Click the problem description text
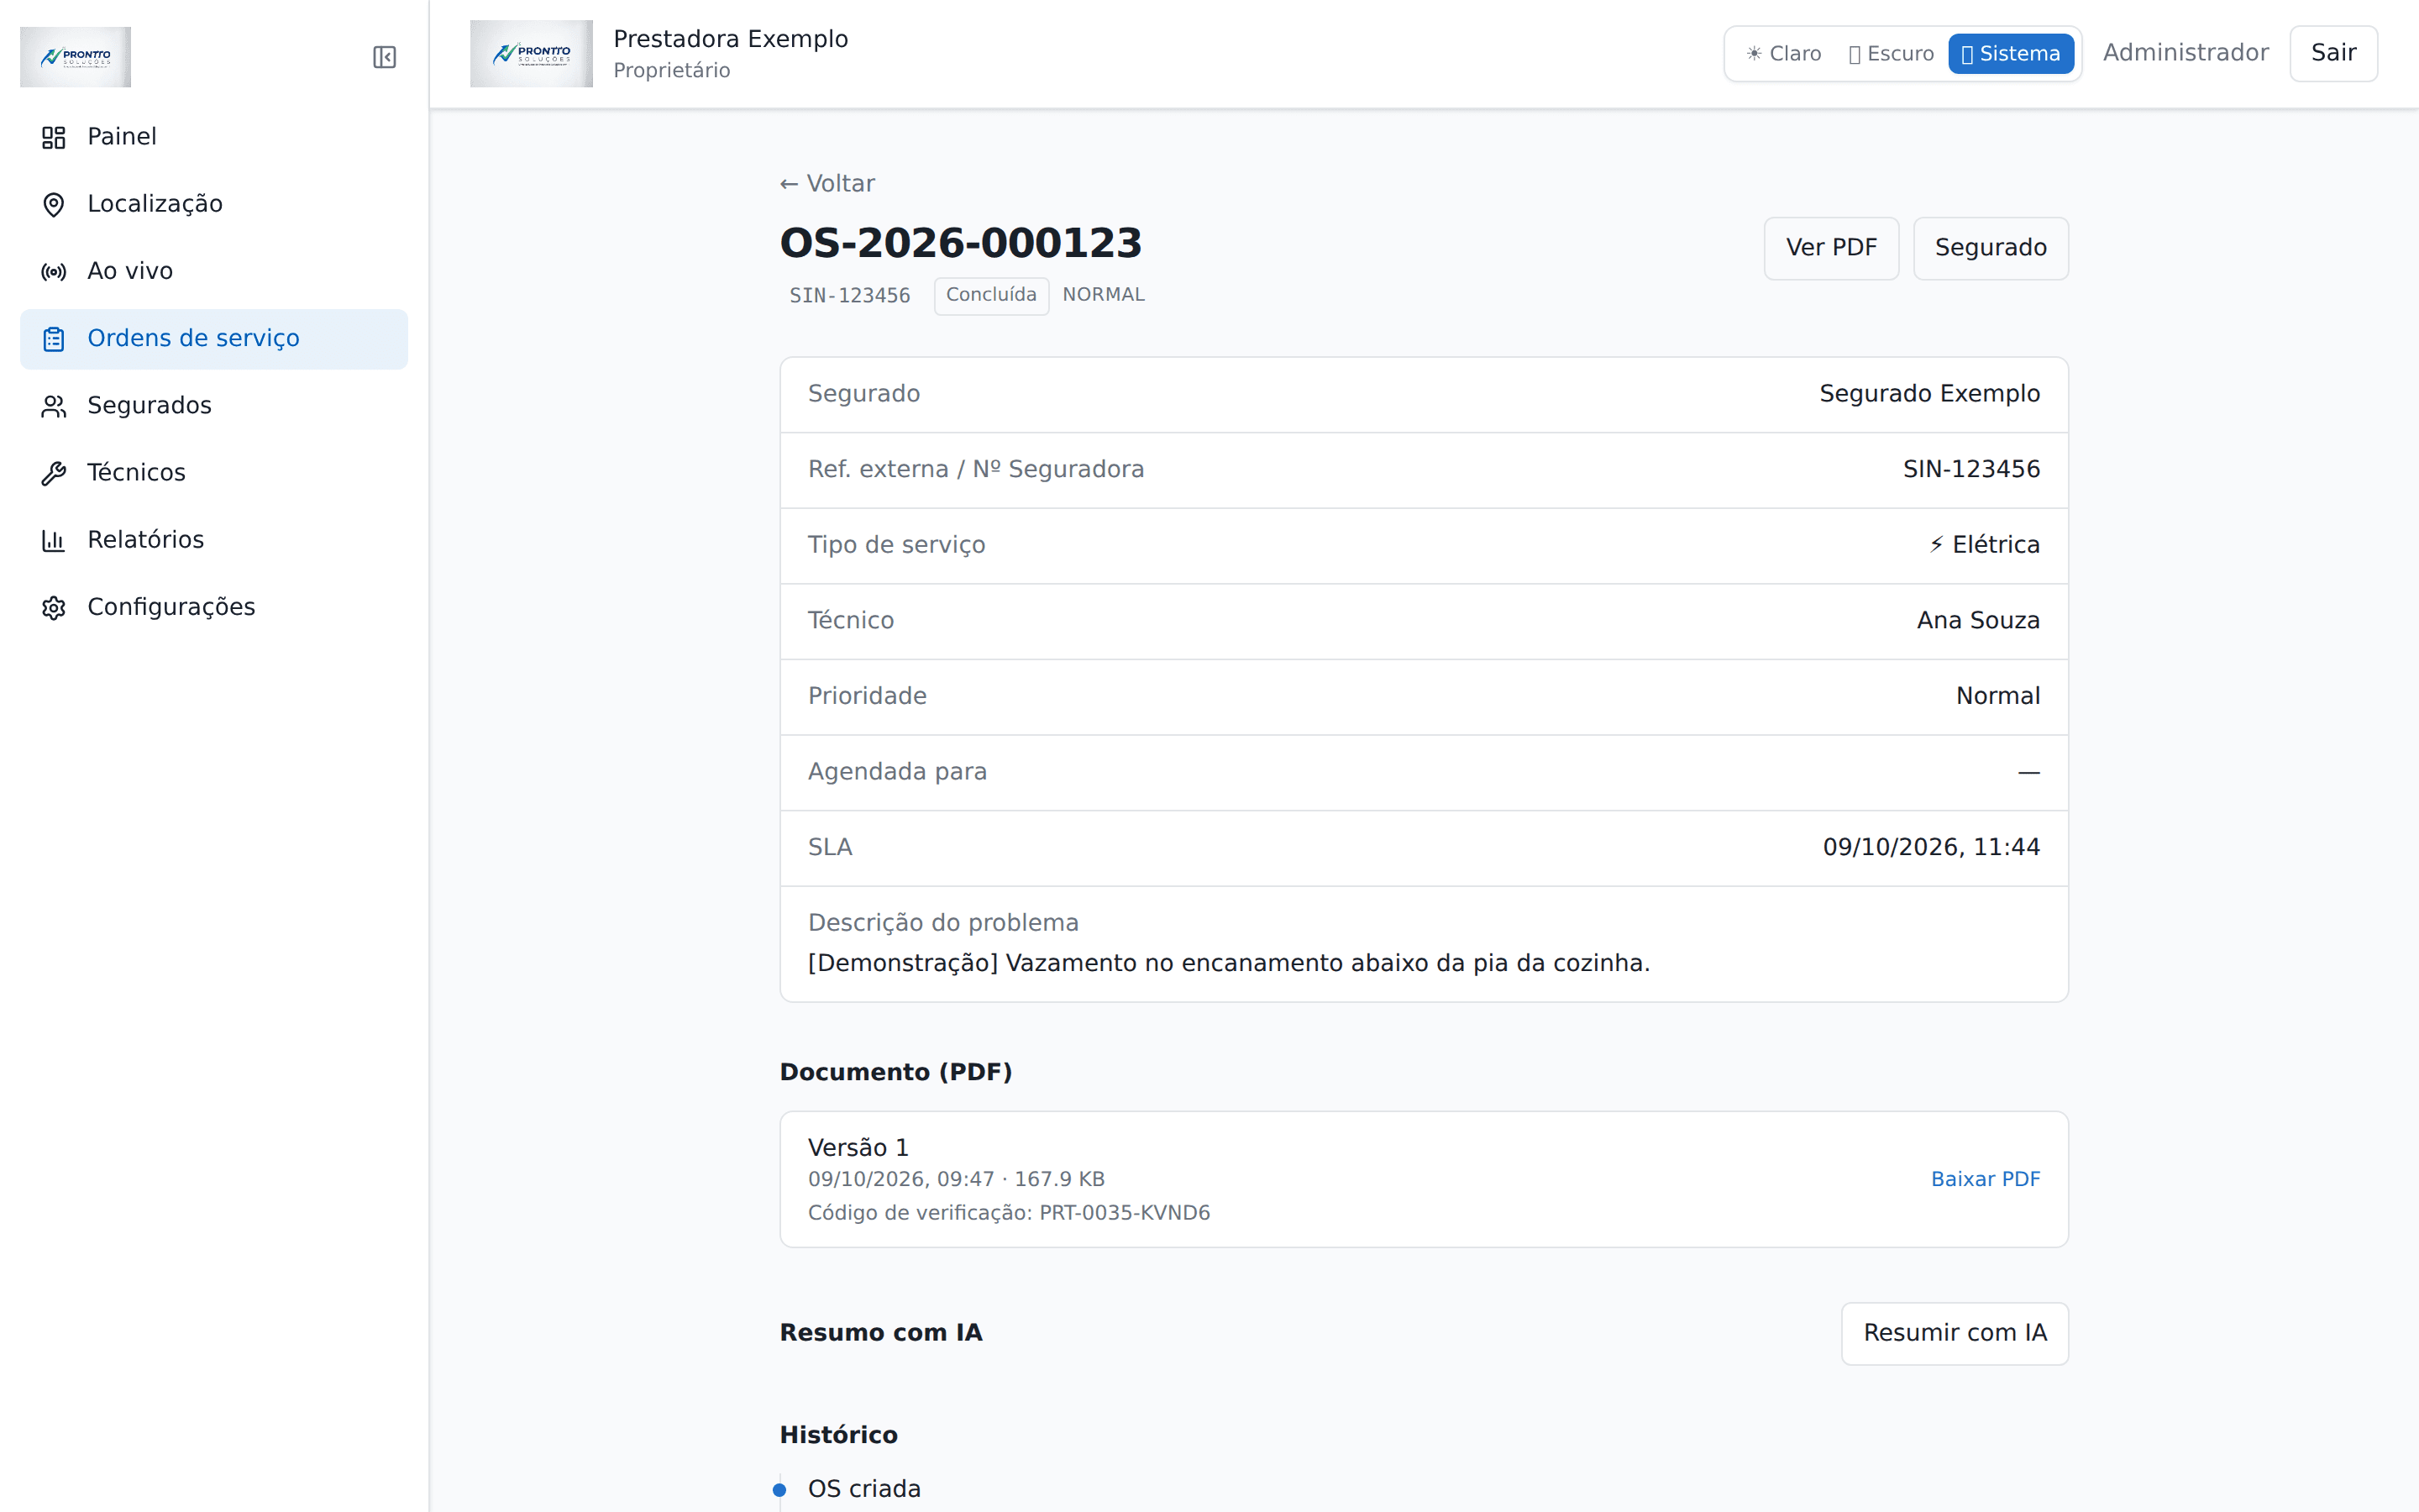The width and height of the screenshot is (2419, 1512). point(1229,963)
